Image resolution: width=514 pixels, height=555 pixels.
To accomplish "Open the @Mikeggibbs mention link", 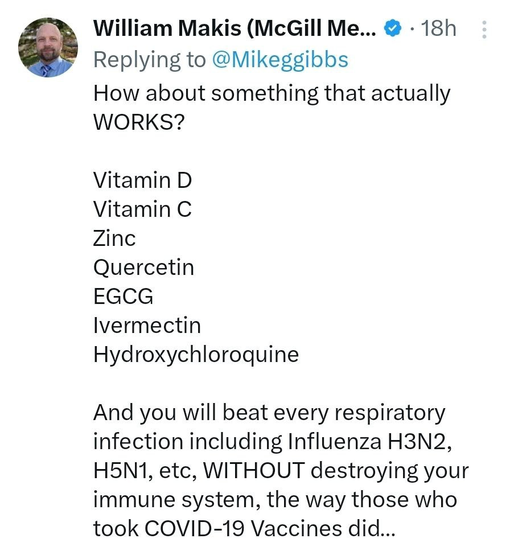I will point(279,59).
